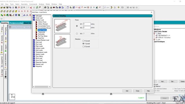Viewport: 185px width, 104px height.
Task: Click the first Open folder toolbar icon
Action: 1,8
